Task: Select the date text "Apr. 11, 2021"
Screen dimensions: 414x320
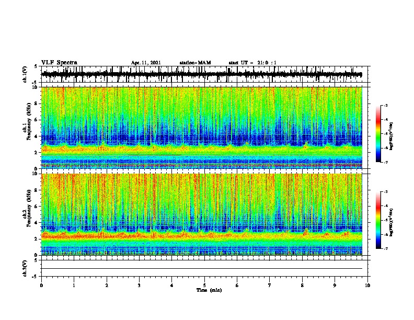Action: click(x=146, y=63)
